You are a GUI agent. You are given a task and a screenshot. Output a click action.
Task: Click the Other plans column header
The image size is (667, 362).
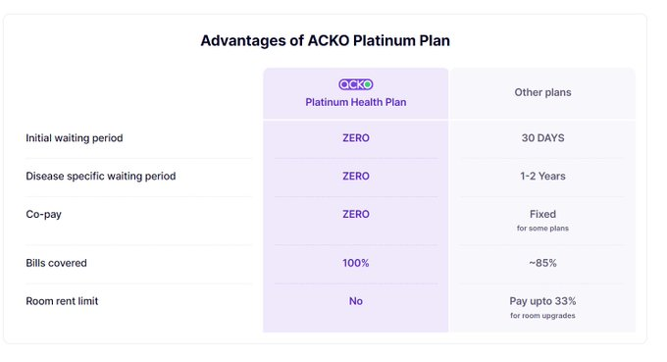pyautogui.click(x=542, y=92)
